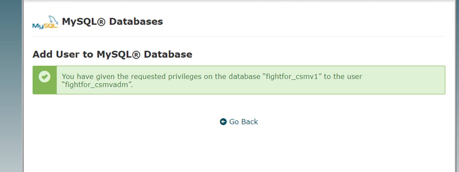Screen dimensions: 459x172
Task: Click the horizontal divider below the title
Action: [x=239, y=36]
